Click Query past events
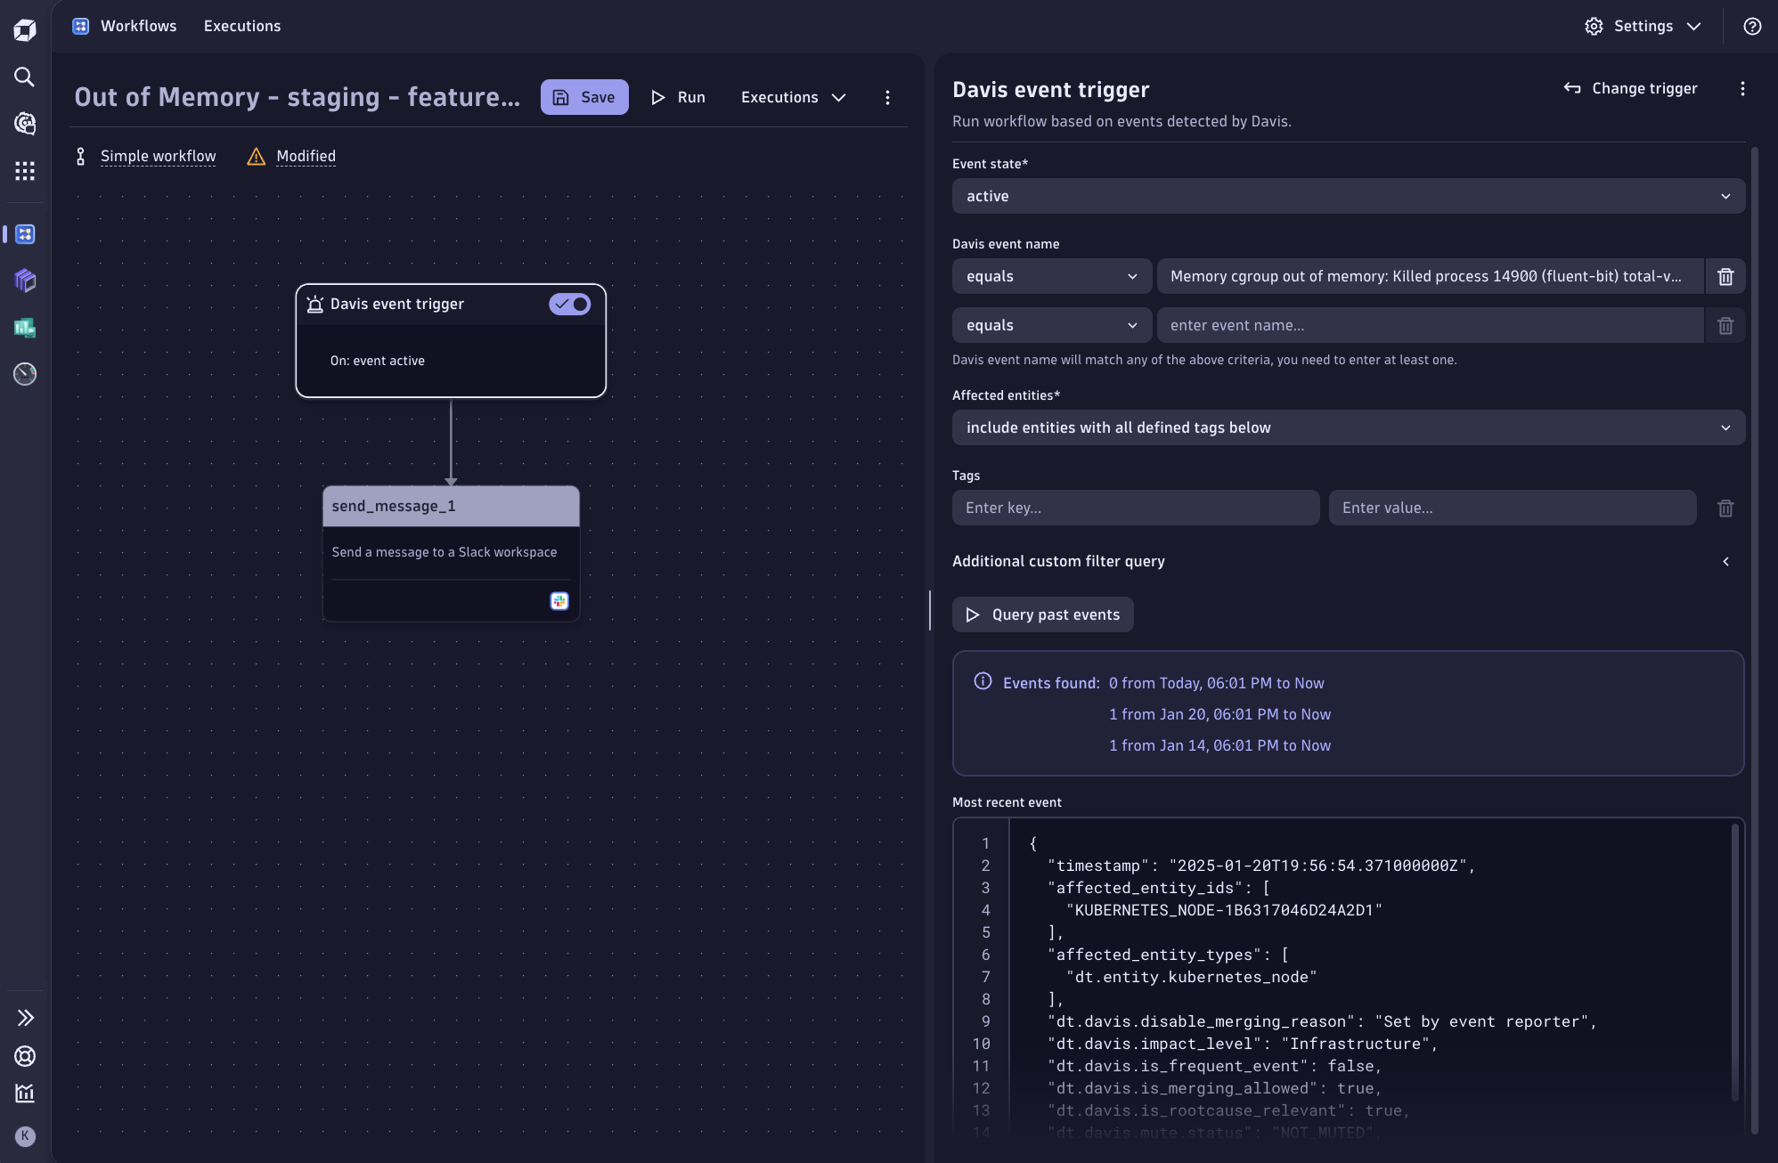This screenshot has width=1778, height=1163. pyautogui.click(x=1043, y=614)
